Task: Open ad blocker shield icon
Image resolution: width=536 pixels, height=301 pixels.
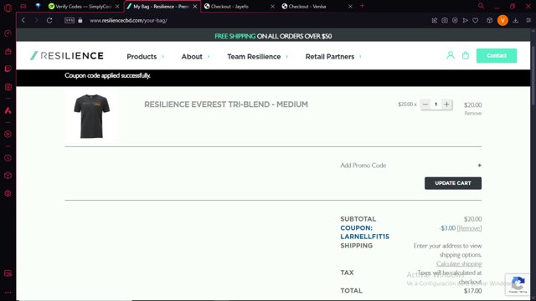Action: tap(455, 20)
